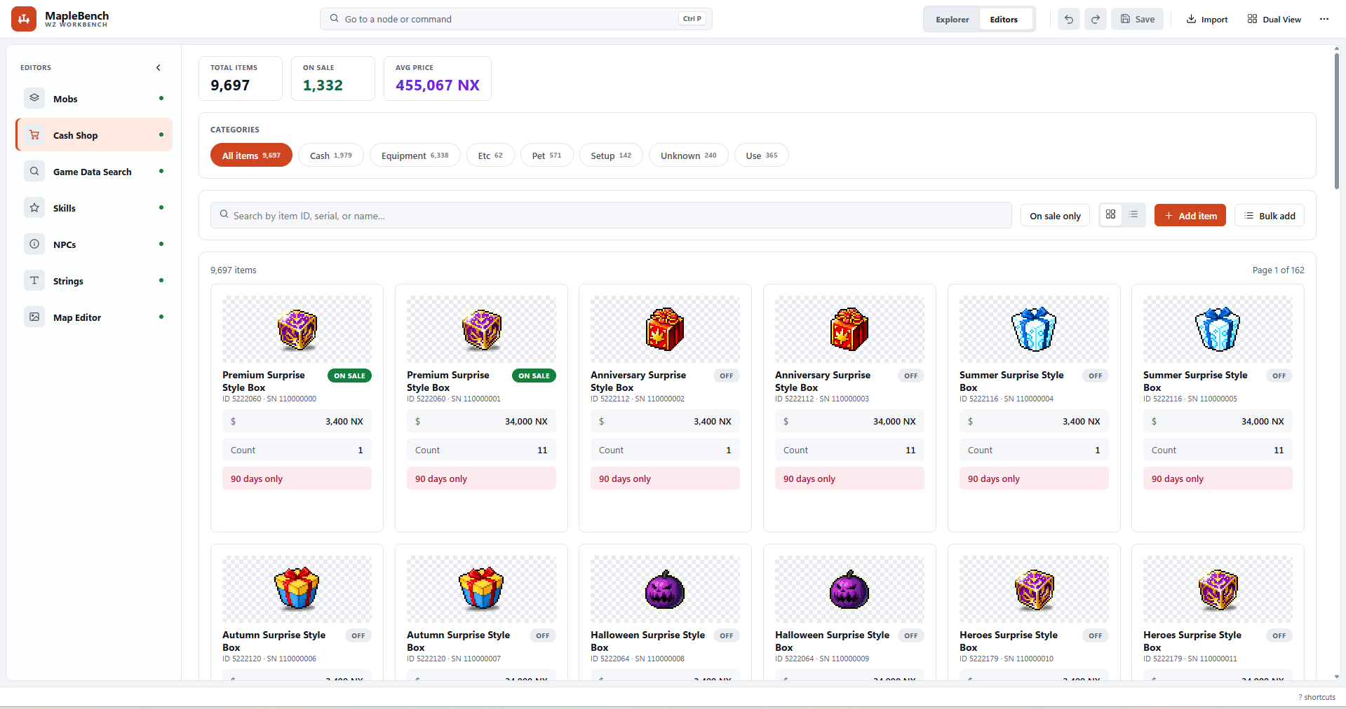Click Summer Surprise Style Box thumbnail SN 110000004
Screen dimensions: 1346x709
click(x=1034, y=329)
